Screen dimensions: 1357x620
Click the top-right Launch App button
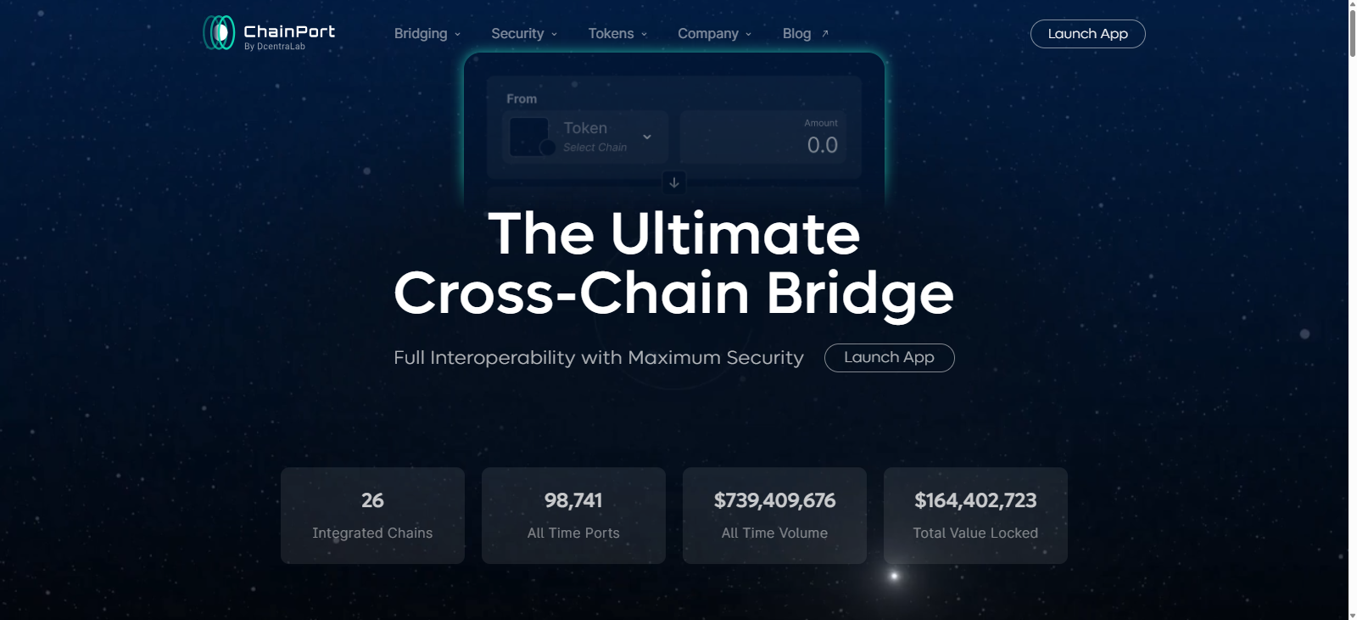coord(1087,33)
